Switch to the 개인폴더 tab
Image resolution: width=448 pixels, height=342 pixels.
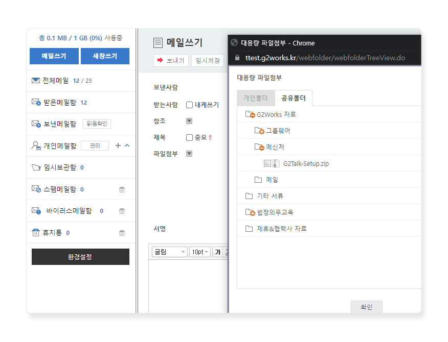click(255, 98)
